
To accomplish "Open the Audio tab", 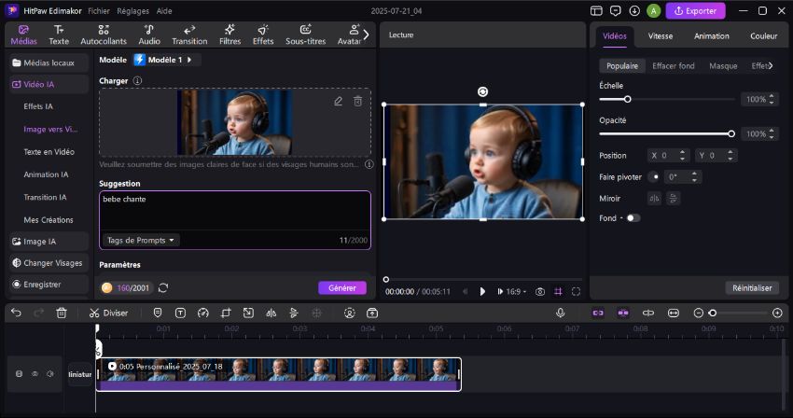I will coord(149,35).
